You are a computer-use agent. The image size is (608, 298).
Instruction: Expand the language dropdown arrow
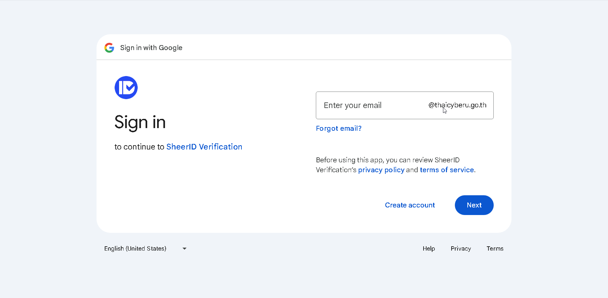[x=184, y=249]
